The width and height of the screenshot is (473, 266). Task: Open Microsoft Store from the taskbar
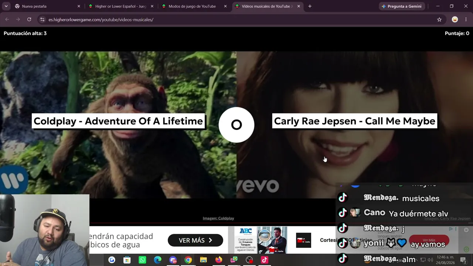[127, 260]
